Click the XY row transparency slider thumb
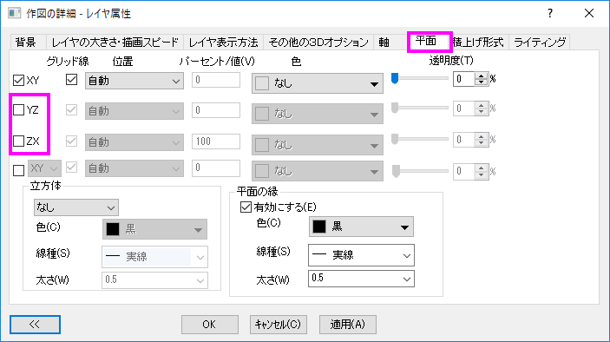The image size is (610, 342). click(x=395, y=78)
